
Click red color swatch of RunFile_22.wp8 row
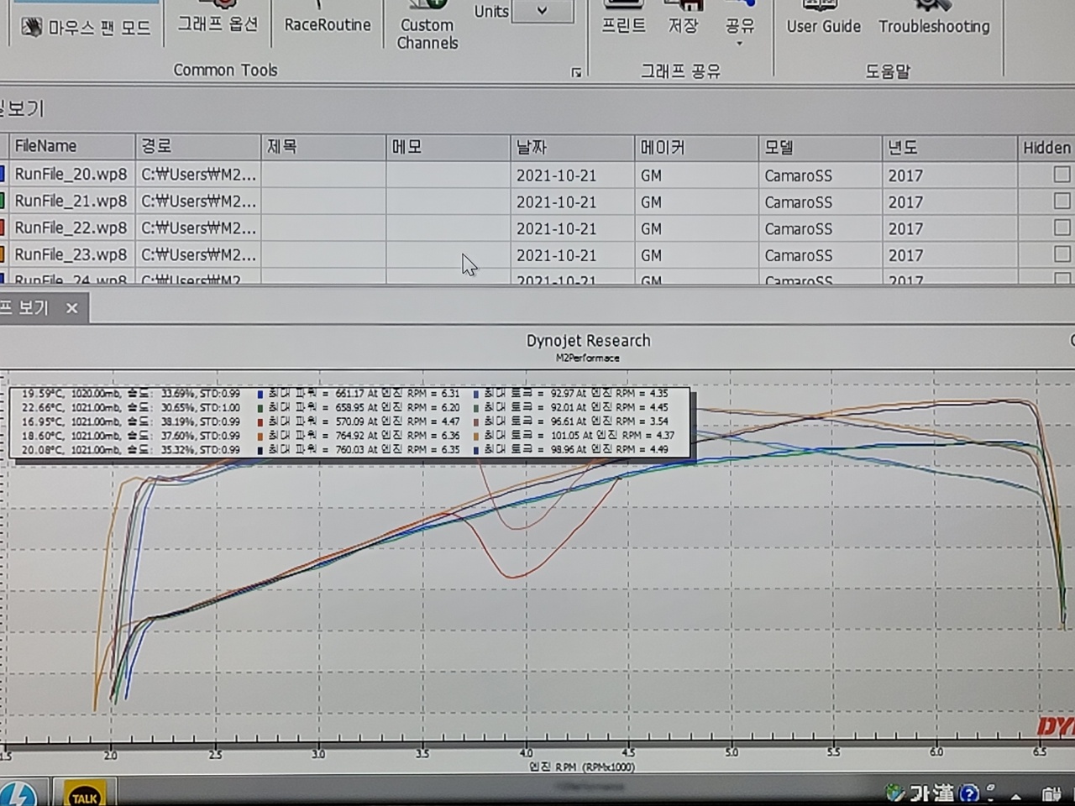(x=3, y=228)
